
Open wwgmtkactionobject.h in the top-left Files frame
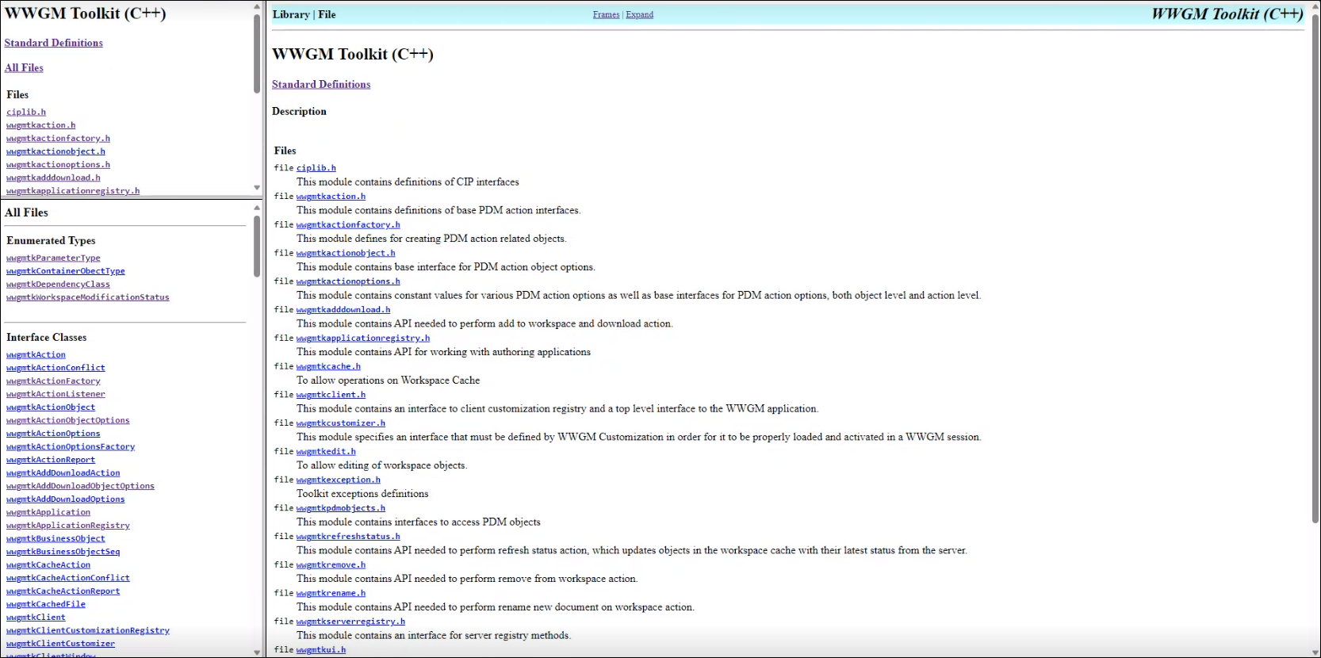[x=56, y=151]
